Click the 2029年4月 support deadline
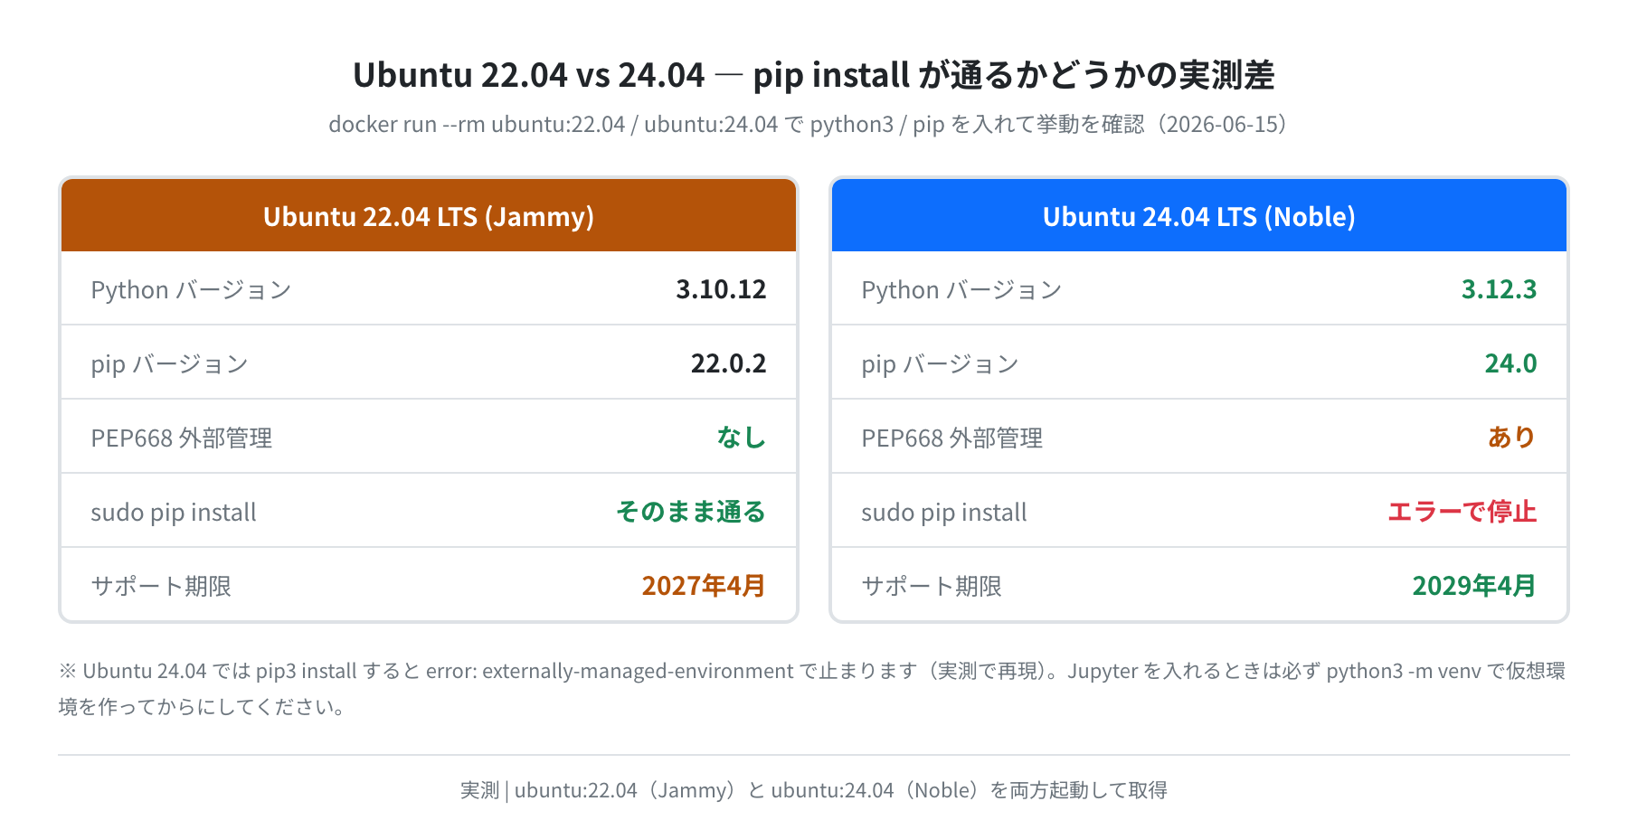This screenshot has width=1628, height=839. 1474,586
